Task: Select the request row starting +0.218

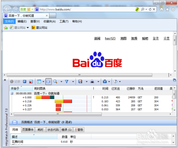Action: (91, 101)
